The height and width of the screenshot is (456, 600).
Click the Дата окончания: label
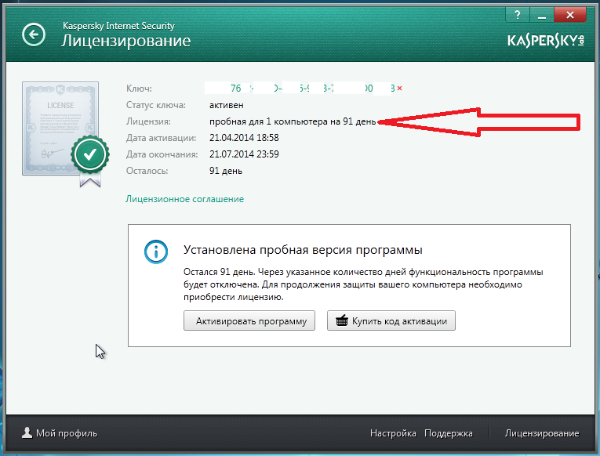(x=162, y=154)
